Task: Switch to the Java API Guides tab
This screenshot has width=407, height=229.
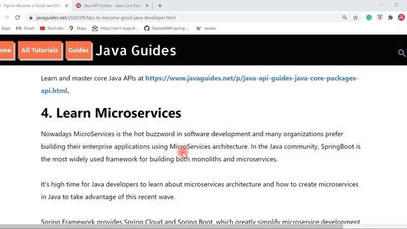Action: pyautogui.click(x=112, y=6)
